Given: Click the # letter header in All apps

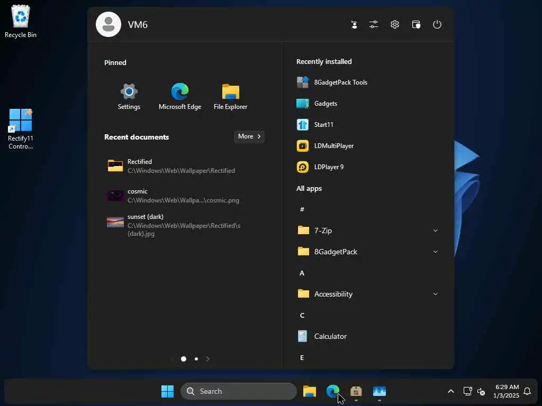Looking at the screenshot, I should click(x=302, y=209).
